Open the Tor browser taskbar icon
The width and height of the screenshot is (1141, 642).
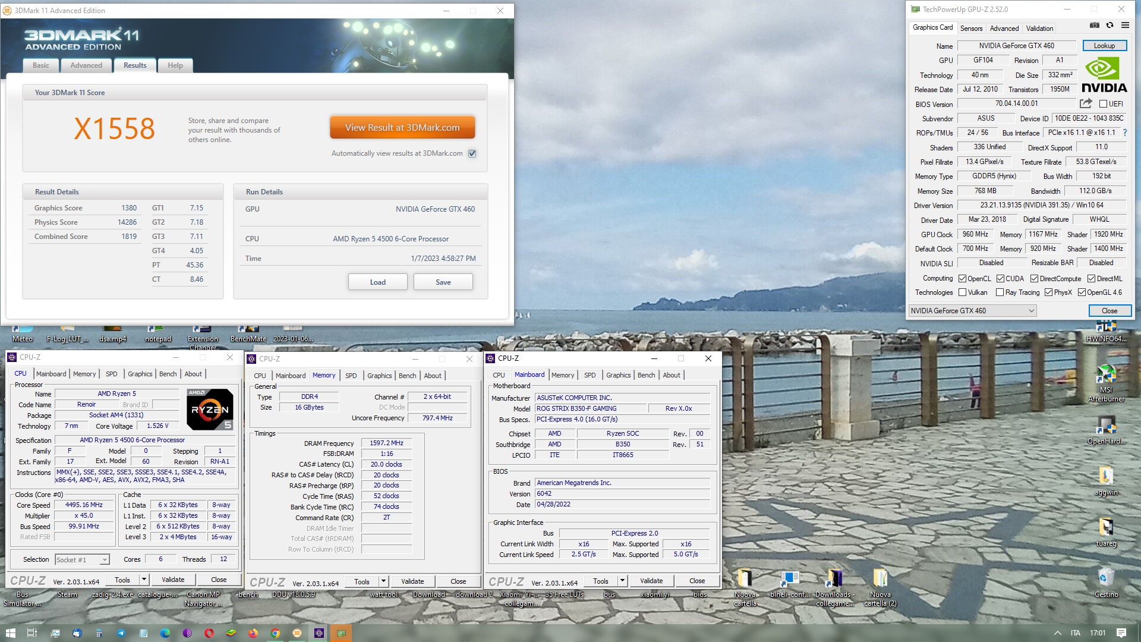tap(187, 633)
